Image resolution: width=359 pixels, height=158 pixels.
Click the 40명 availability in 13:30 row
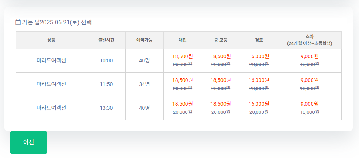pos(144,108)
